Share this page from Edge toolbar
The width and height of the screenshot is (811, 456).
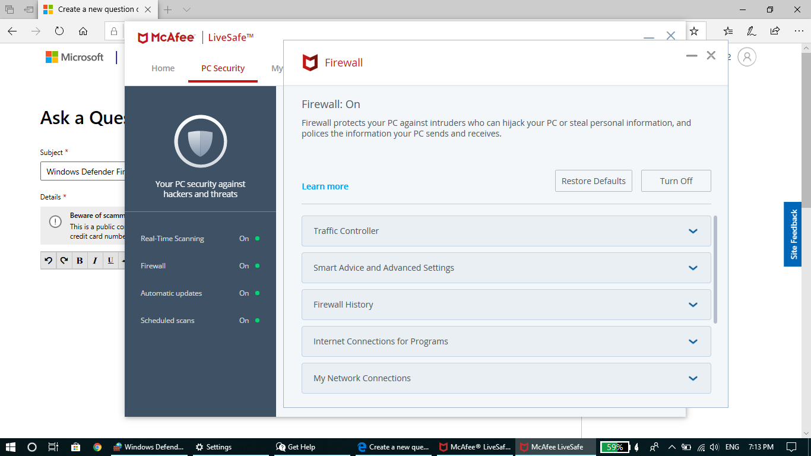click(x=775, y=31)
